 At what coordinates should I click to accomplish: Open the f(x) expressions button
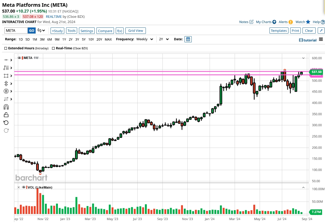coord(120,31)
